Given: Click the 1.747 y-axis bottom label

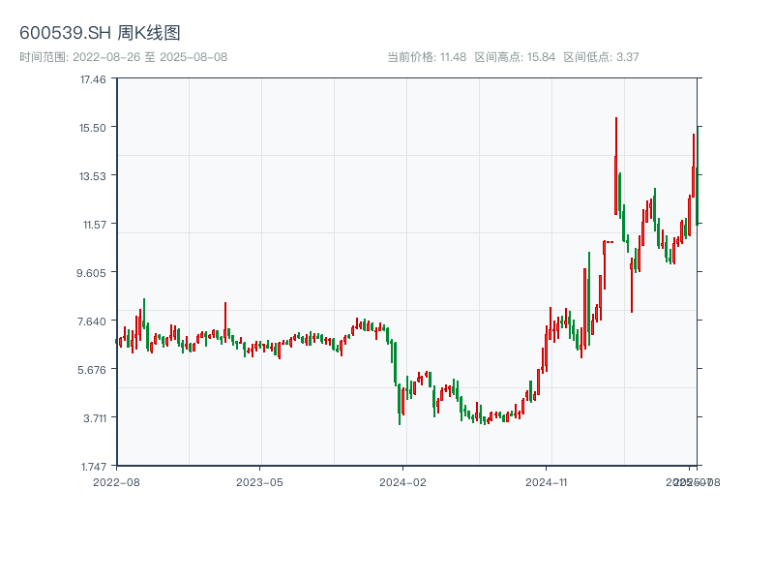Looking at the screenshot, I should (x=93, y=467).
